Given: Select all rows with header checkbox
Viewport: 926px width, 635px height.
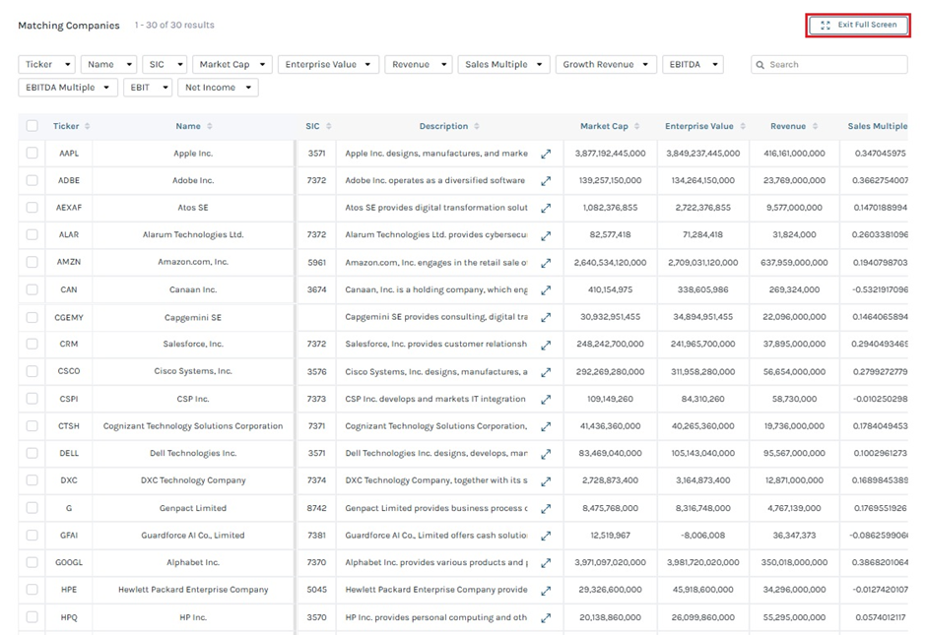Looking at the screenshot, I should (x=33, y=126).
